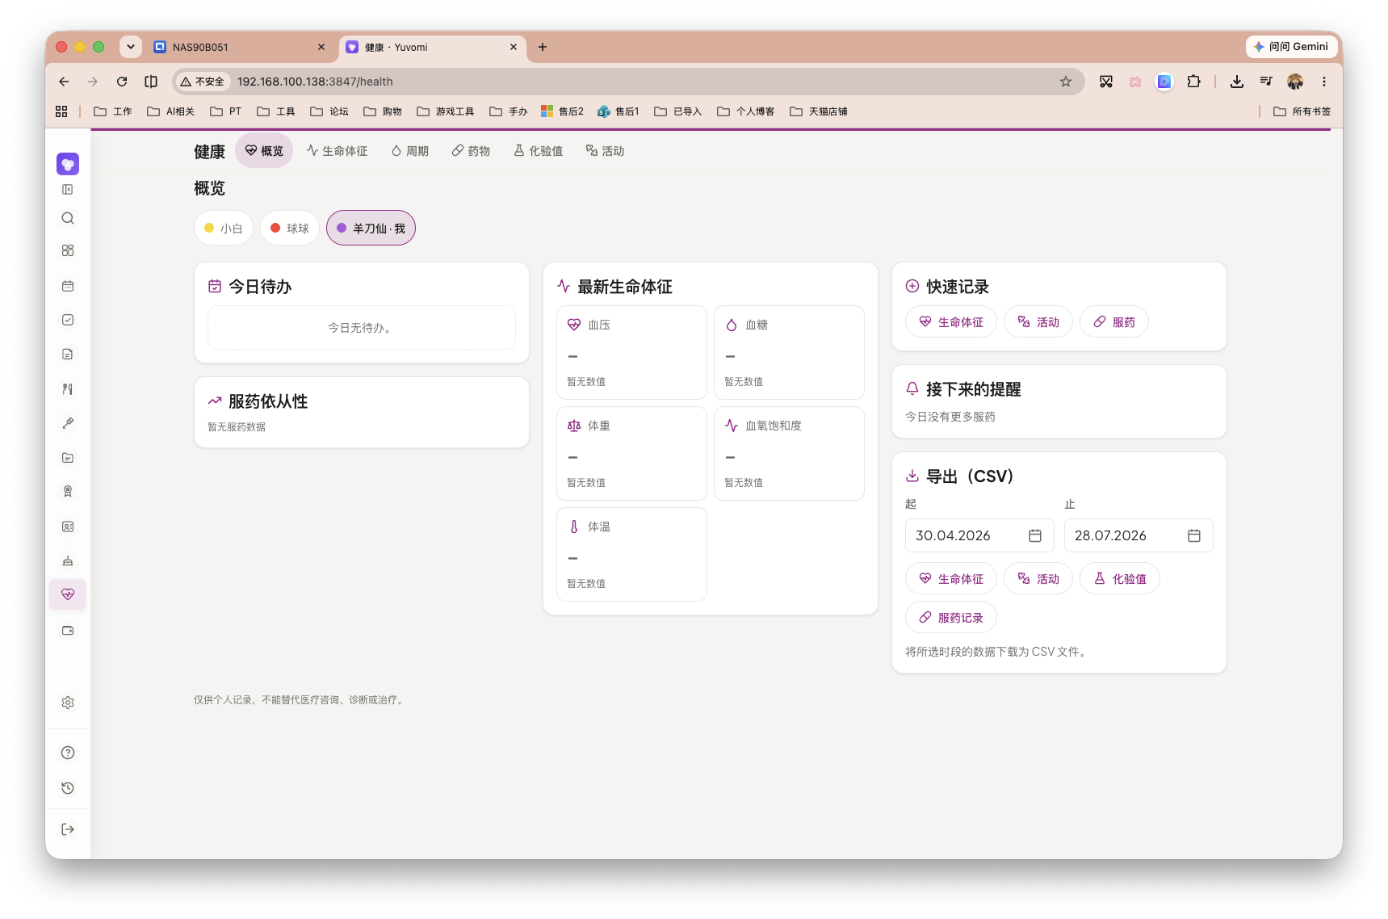Open the browser downloads icon
The image size is (1388, 919).
[x=1236, y=82]
